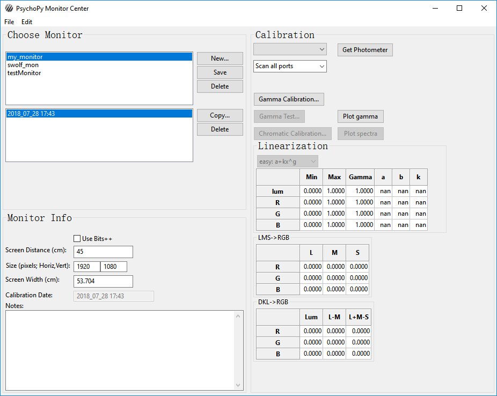
Task: Click the Gamma column header
Action: (360, 177)
